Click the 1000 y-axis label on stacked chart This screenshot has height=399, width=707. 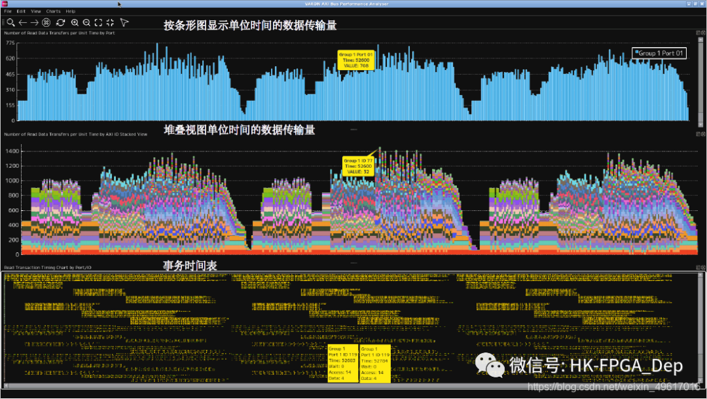(12, 181)
